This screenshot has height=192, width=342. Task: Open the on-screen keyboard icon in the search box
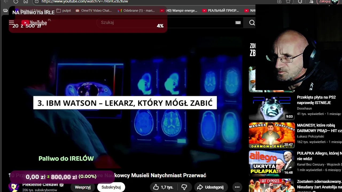point(238,23)
